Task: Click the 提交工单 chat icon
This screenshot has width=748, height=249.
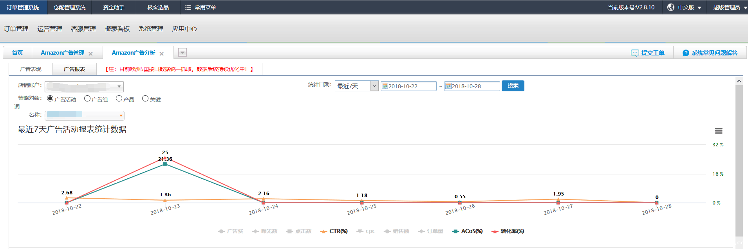Action: click(x=634, y=53)
